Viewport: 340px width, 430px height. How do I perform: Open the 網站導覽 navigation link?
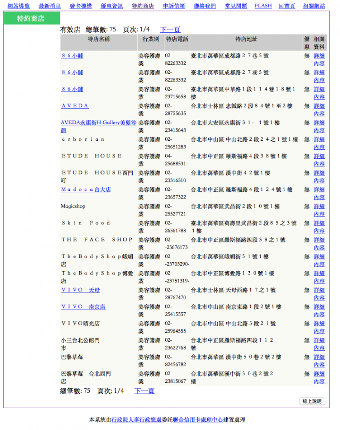(x=18, y=6)
